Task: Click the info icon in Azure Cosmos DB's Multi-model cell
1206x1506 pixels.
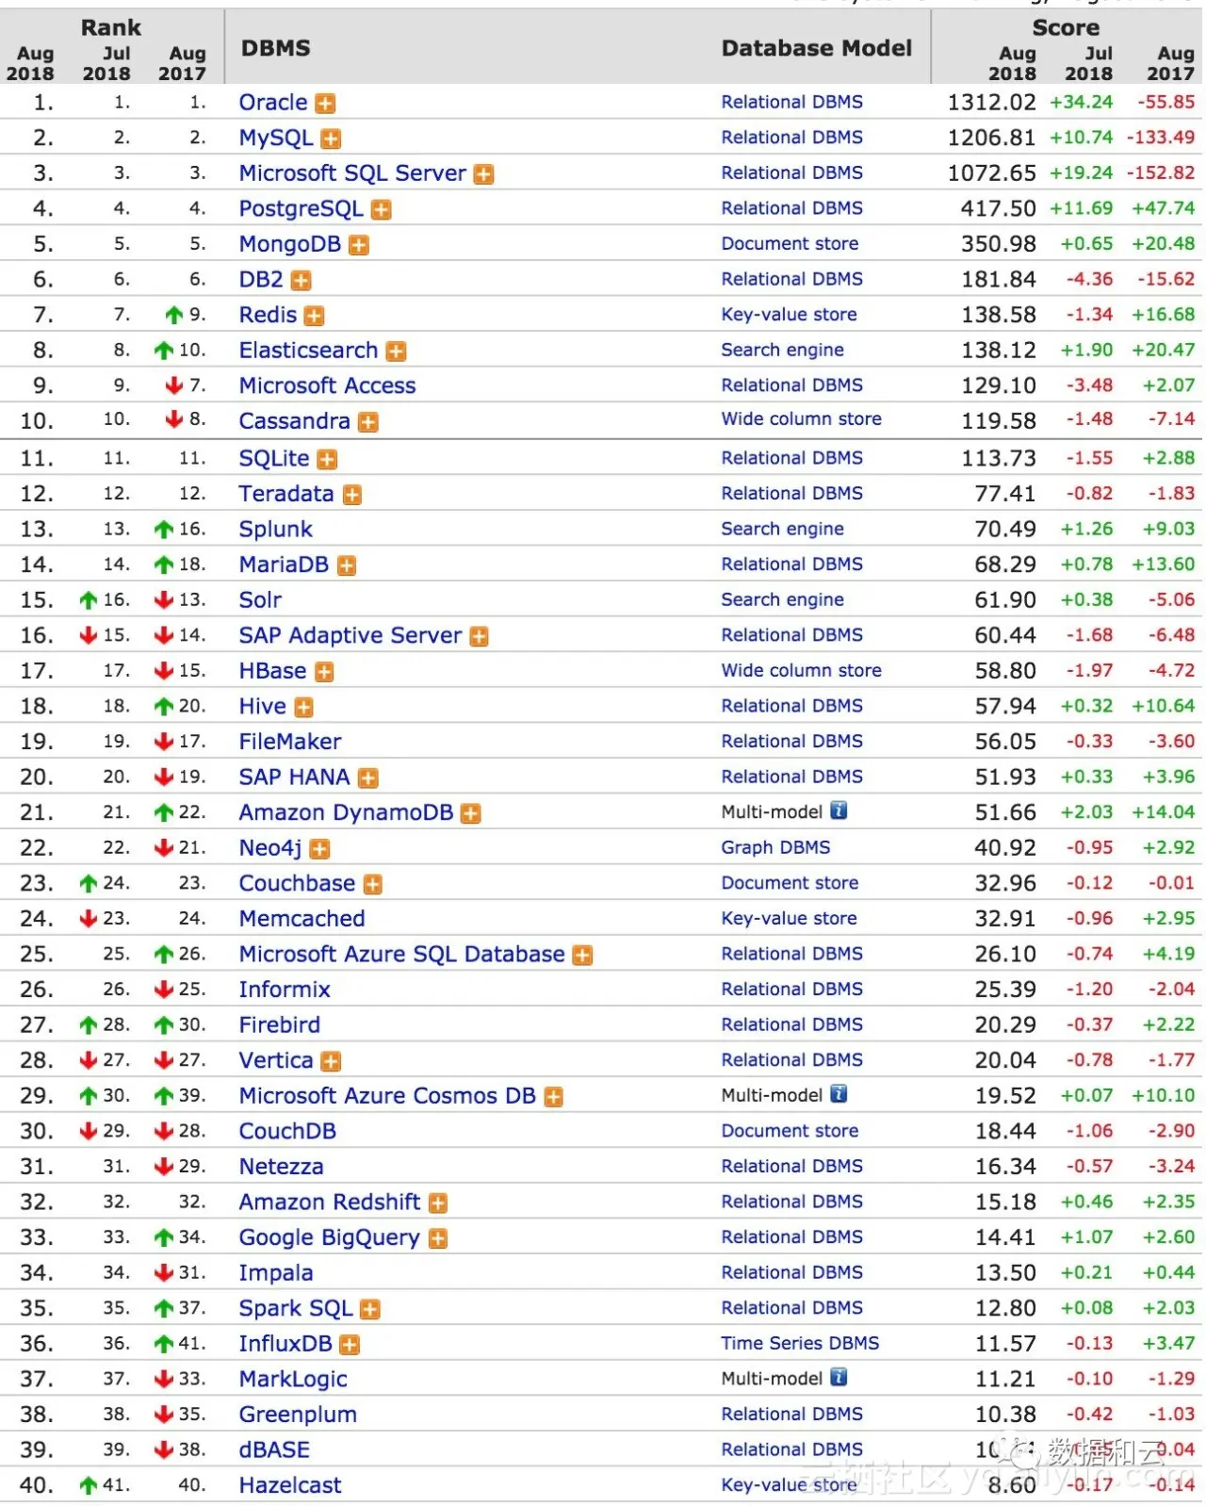Action: pyautogui.click(x=839, y=1094)
